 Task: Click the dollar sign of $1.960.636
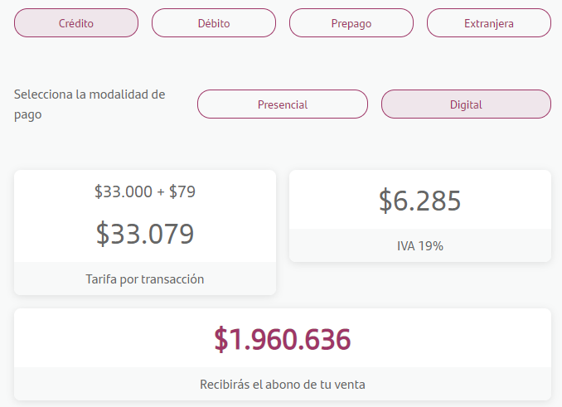click(x=220, y=339)
